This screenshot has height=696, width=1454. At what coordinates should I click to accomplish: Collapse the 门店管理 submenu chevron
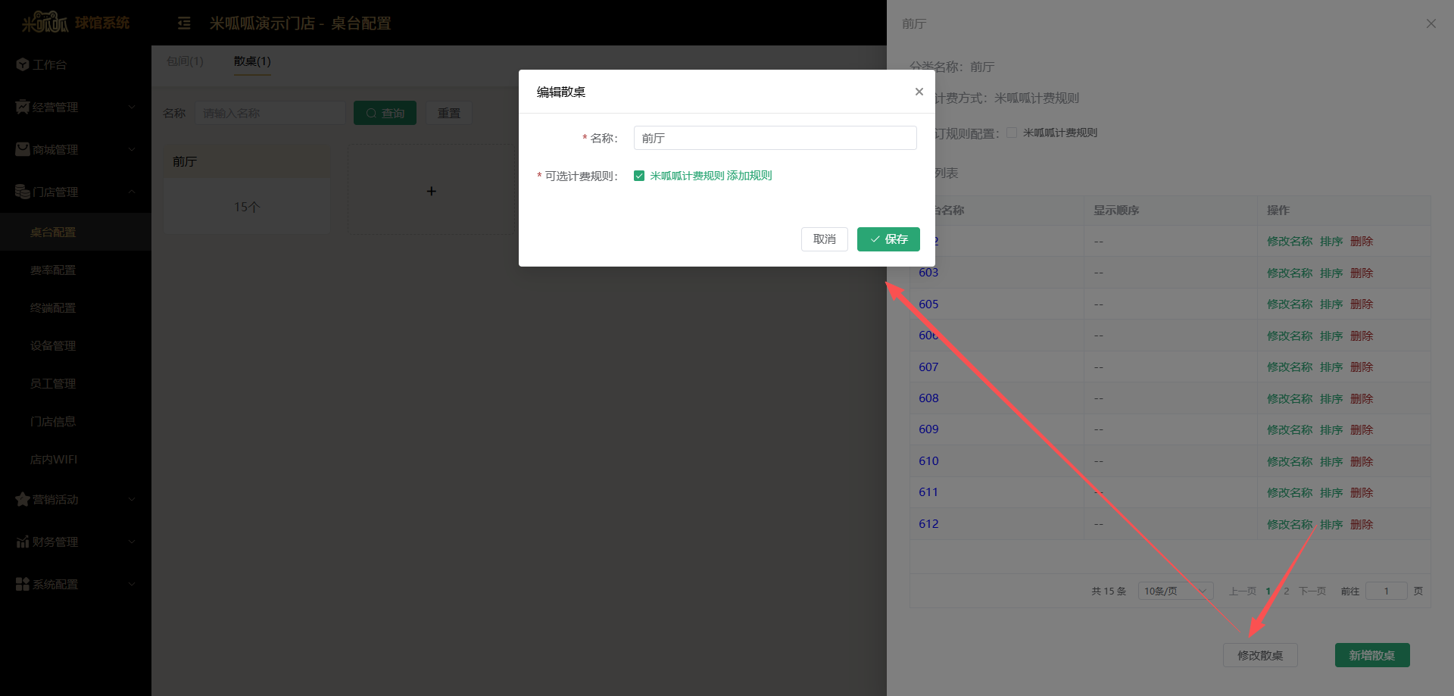point(131,192)
